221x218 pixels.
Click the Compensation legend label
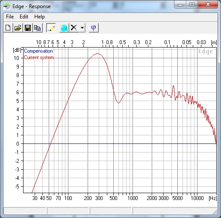(x=38, y=51)
